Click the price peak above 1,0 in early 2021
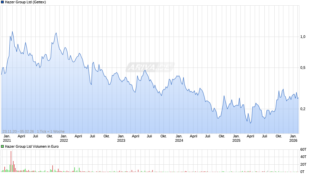This screenshot has width=313, height=175. pos(12,32)
